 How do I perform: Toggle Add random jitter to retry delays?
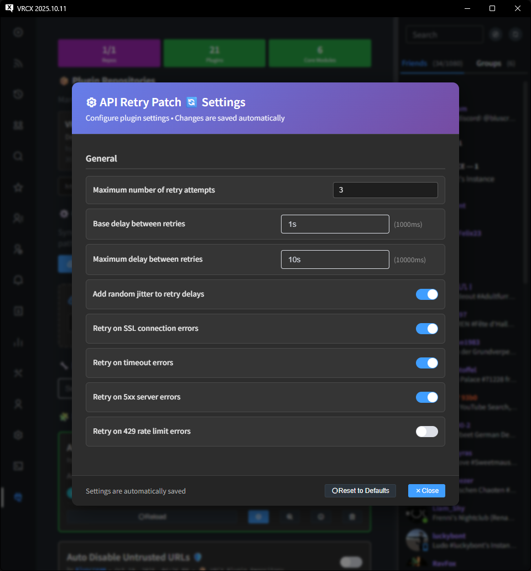click(x=426, y=294)
